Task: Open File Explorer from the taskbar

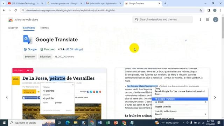Action: [x=76, y=123]
